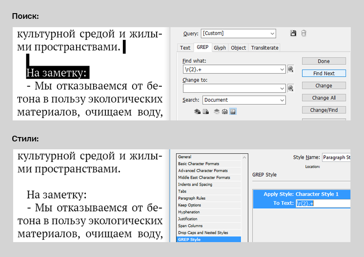
Task: Open the Object tab
Action: [238, 48]
